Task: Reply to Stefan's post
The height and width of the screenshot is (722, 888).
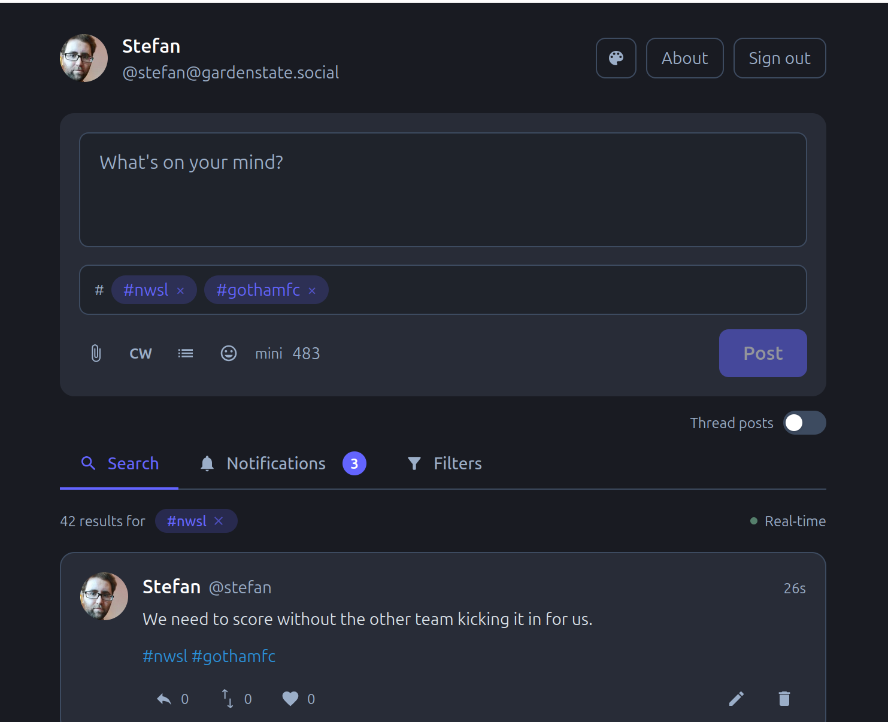Action: (164, 699)
